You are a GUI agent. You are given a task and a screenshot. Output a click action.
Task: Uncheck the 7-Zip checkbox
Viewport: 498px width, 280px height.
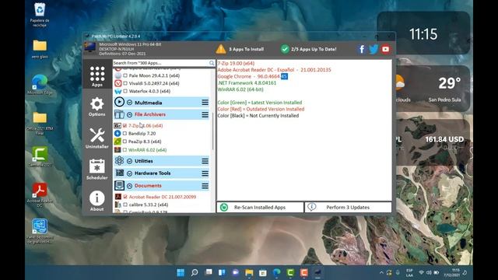point(124,126)
